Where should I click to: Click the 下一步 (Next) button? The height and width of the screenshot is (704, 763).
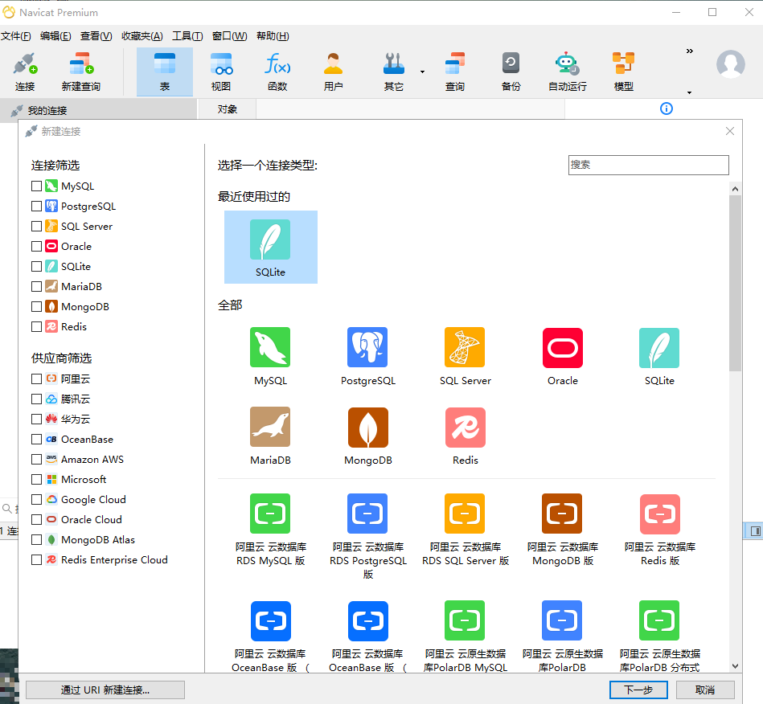(638, 690)
